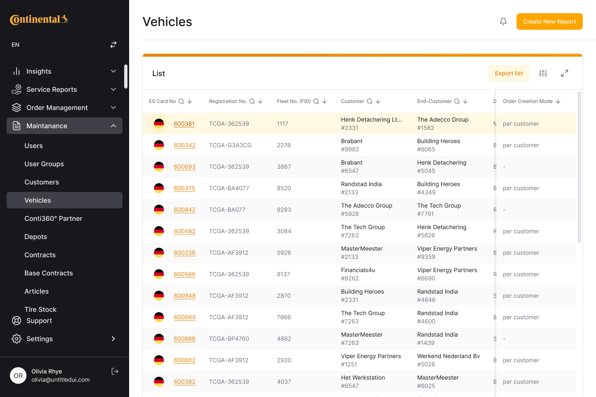596x397 pixels.
Task: Search in ES Card No column
Action: coord(181,101)
